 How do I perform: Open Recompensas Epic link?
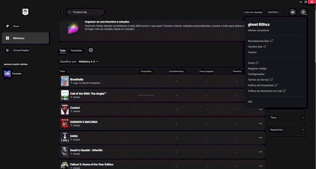pos(260,41)
